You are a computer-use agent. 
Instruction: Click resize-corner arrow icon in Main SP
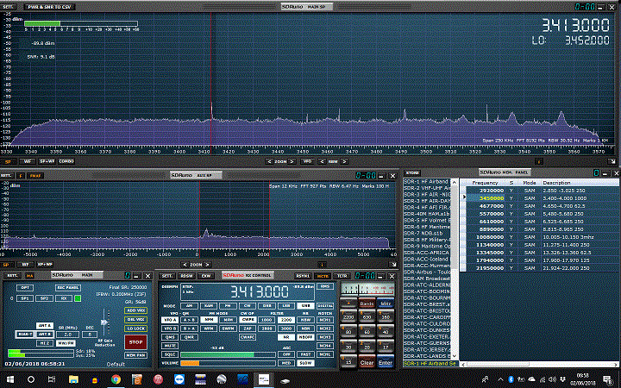tap(612, 161)
